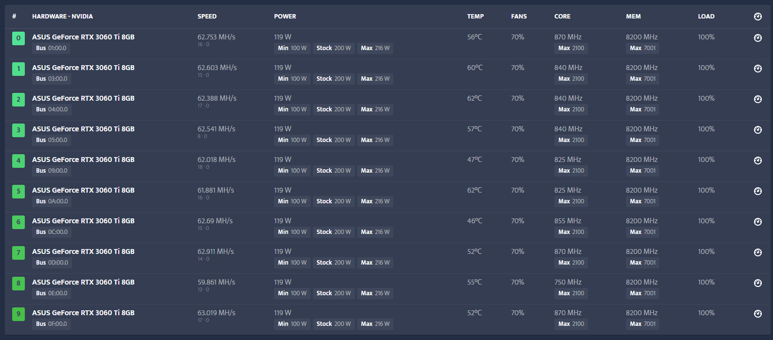773x340 pixels.
Task: Click the 63.019 MH/s speed value
Action: pyautogui.click(x=216, y=313)
